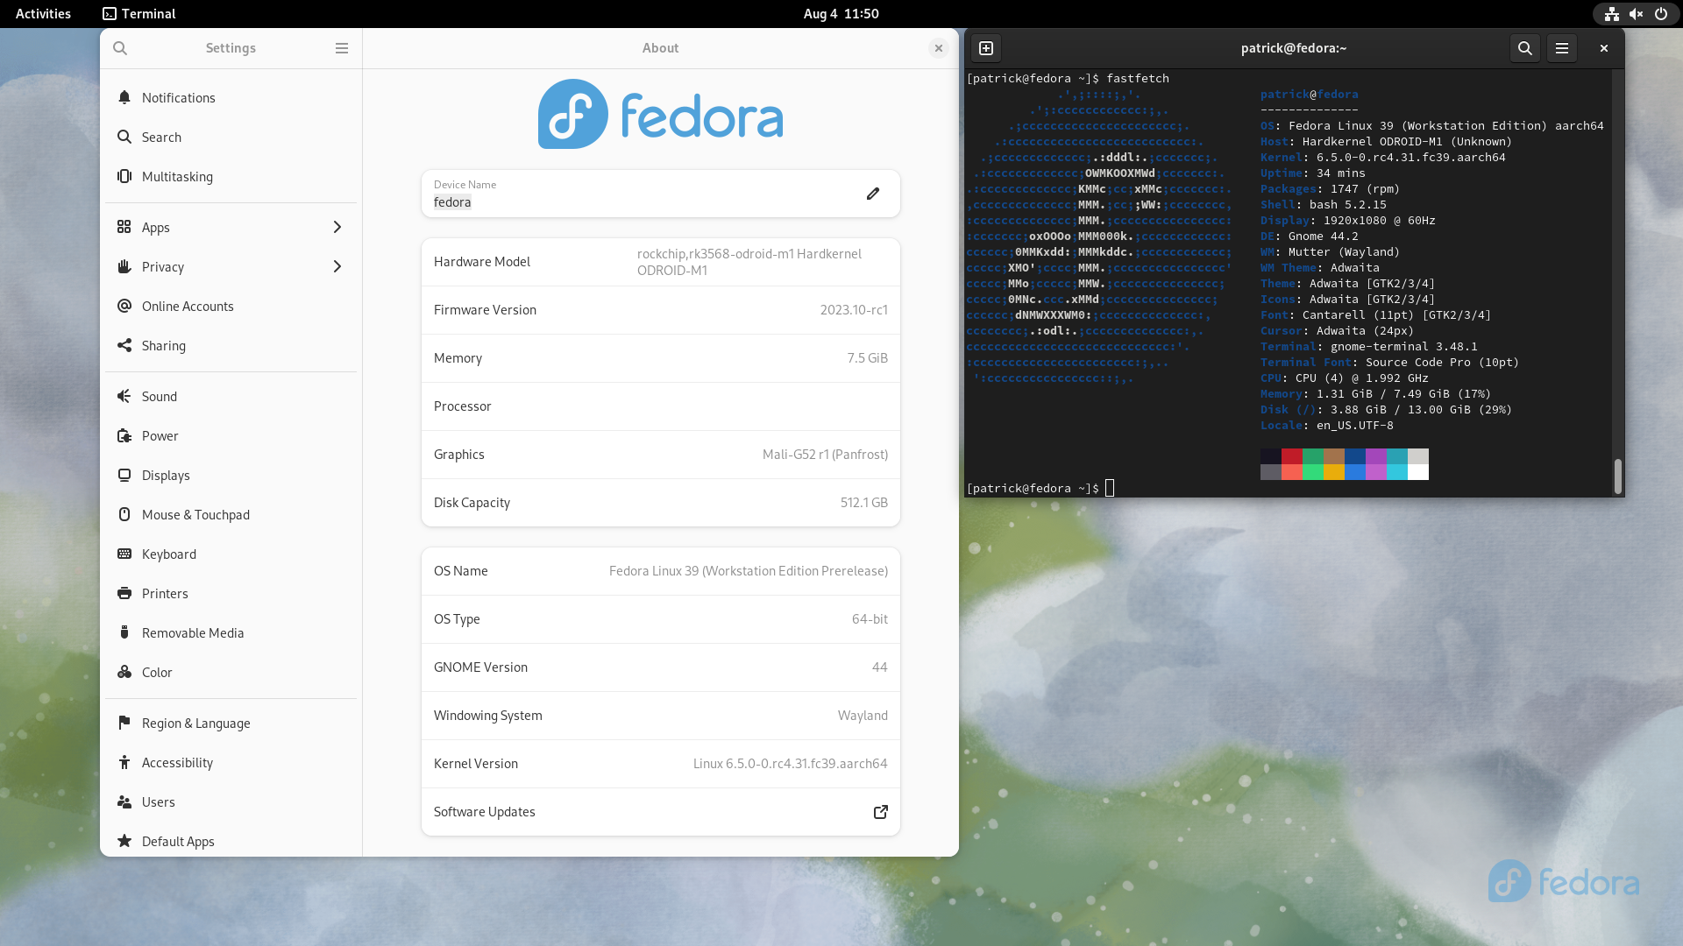Click the Apps grid icon
This screenshot has height=946, width=1683.
coord(124,227)
